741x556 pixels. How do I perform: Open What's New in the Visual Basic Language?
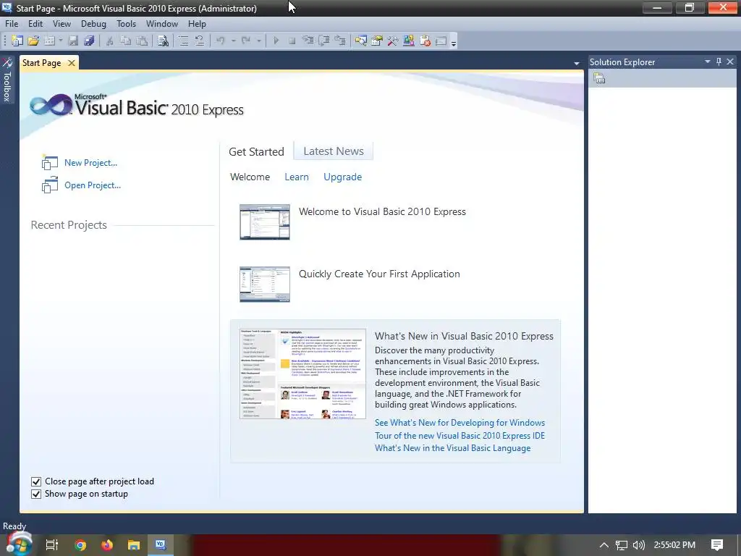(453, 448)
